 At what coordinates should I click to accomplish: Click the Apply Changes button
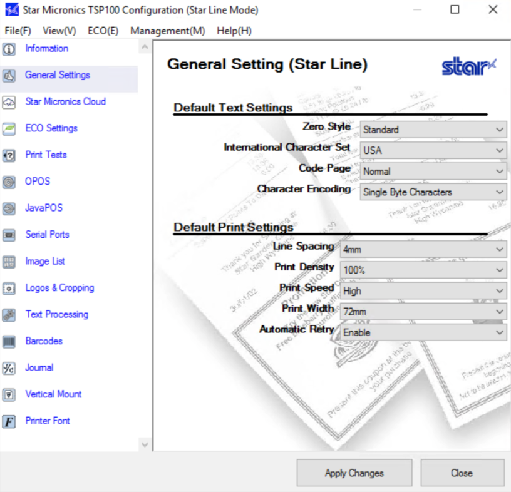pos(354,473)
